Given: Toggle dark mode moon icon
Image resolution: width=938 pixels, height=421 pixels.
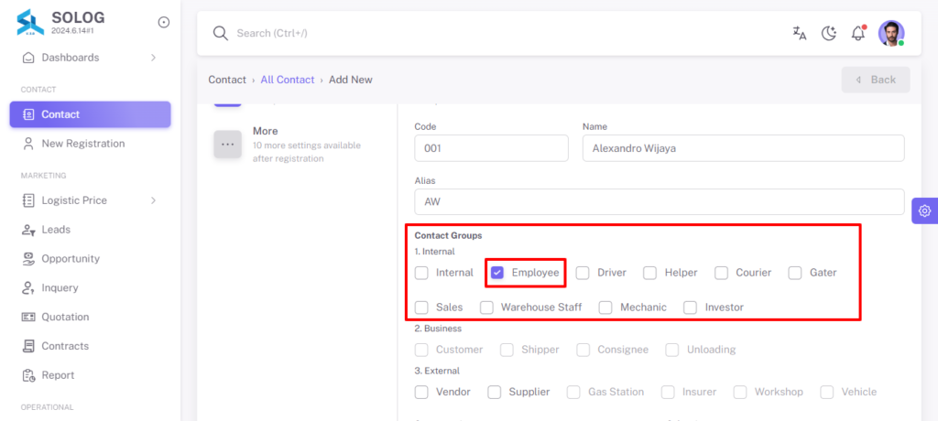Looking at the screenshot, I should click(x=828, y=34).
